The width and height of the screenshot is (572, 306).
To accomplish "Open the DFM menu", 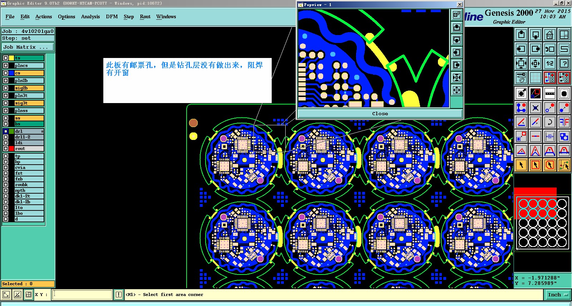I will pos(112,16).
